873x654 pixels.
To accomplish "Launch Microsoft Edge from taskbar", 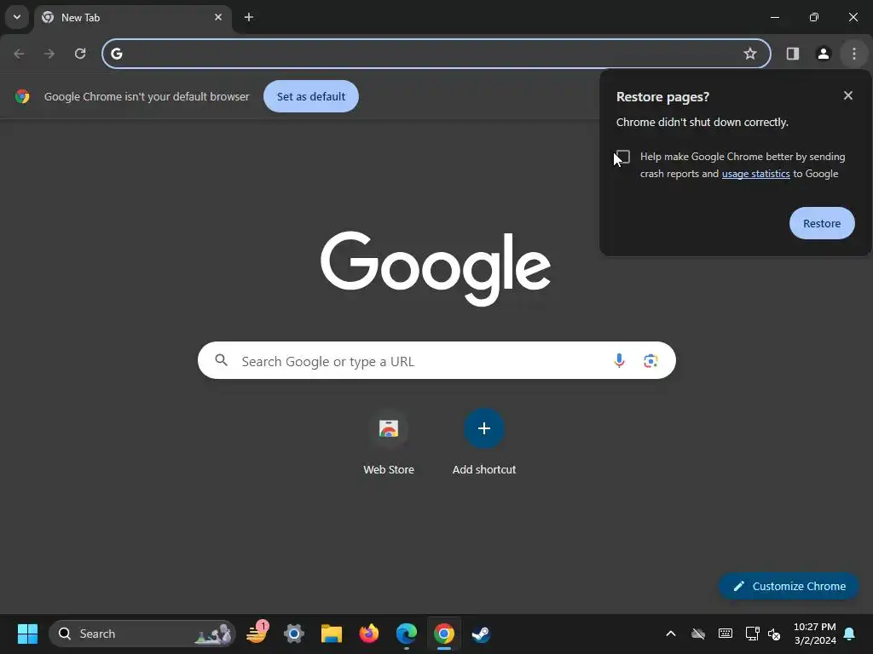I will pos(407,634).
